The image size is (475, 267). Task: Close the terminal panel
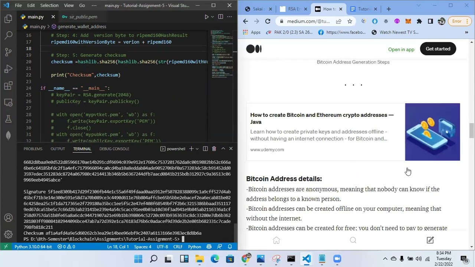click(x=231, y=149)
